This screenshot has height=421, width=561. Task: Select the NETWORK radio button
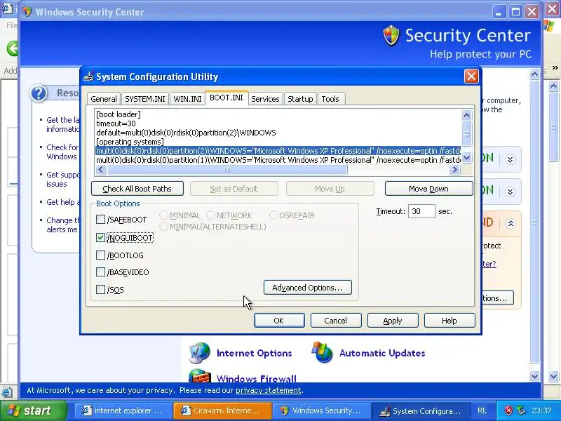[210, 215]
